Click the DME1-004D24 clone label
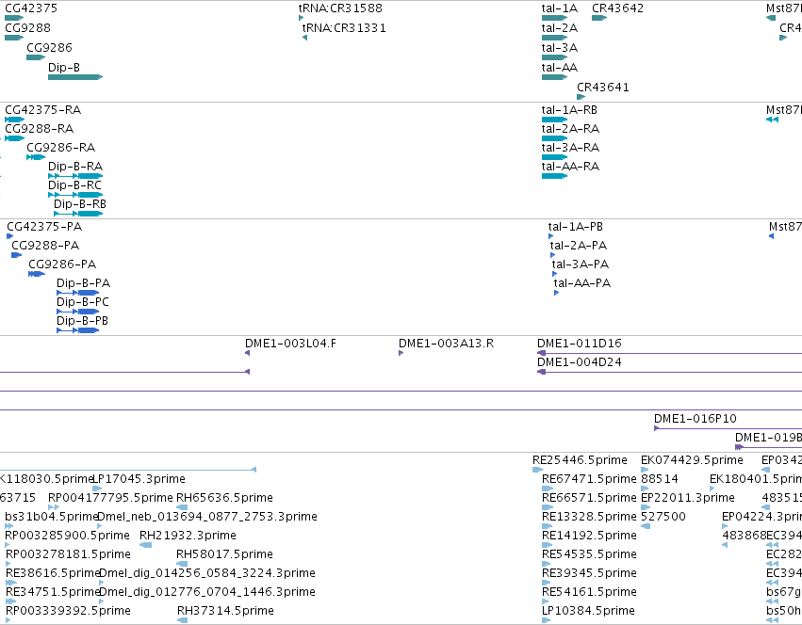The height and width of the screenshot is (625, 802). tap(580, 362)
